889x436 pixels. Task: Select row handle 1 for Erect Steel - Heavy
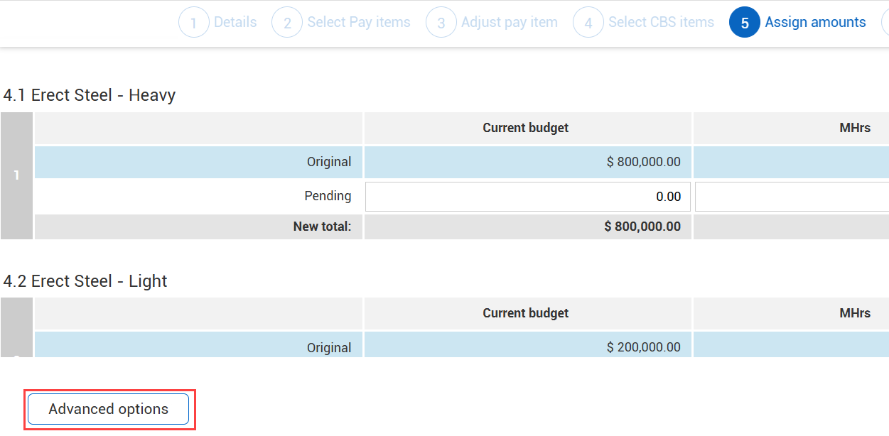[x=17, y=175]
